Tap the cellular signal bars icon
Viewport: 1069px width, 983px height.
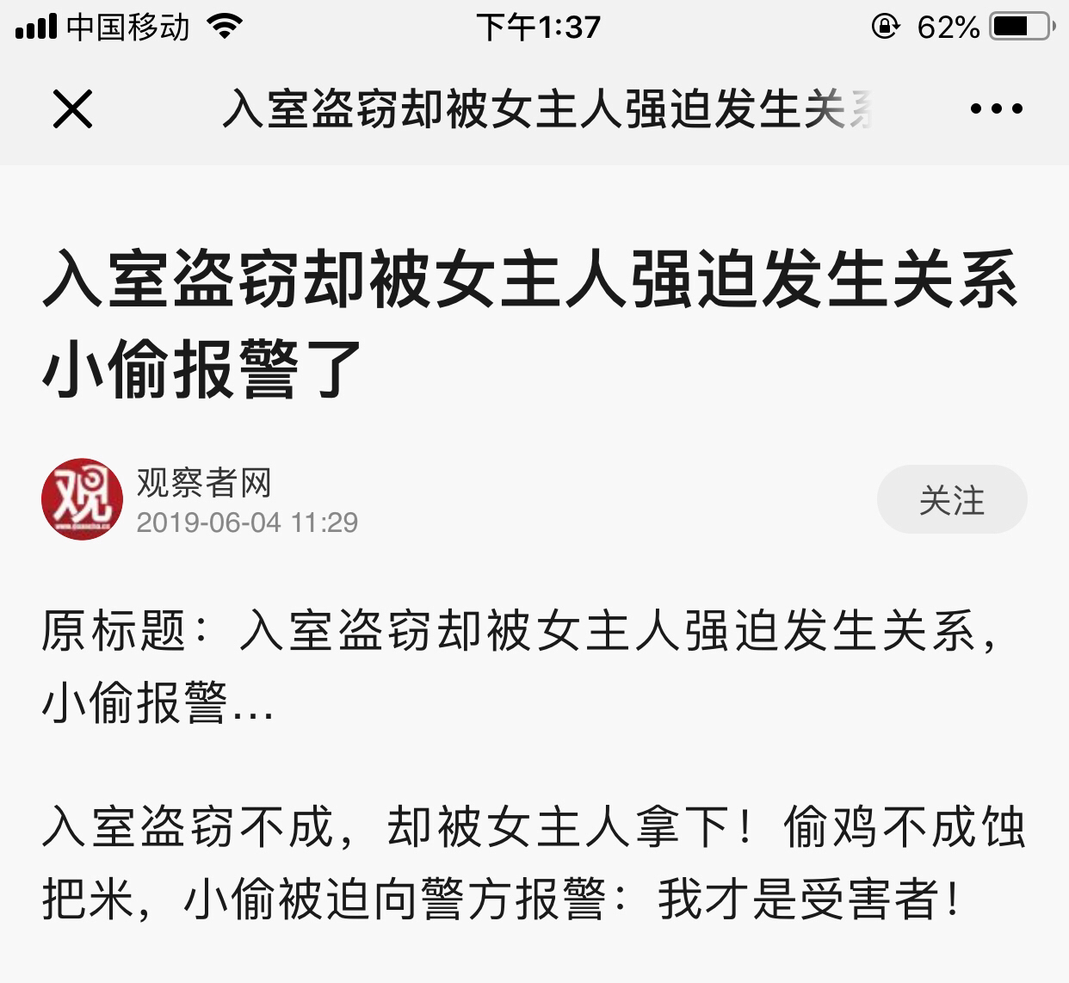[x=36, y=27]
